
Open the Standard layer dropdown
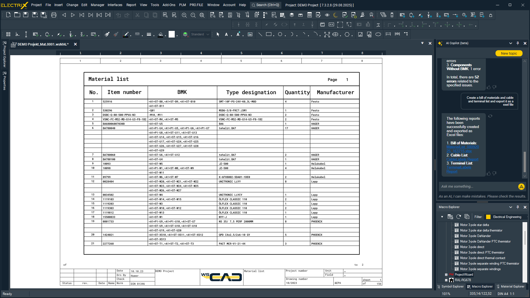(x=208, y=34)
